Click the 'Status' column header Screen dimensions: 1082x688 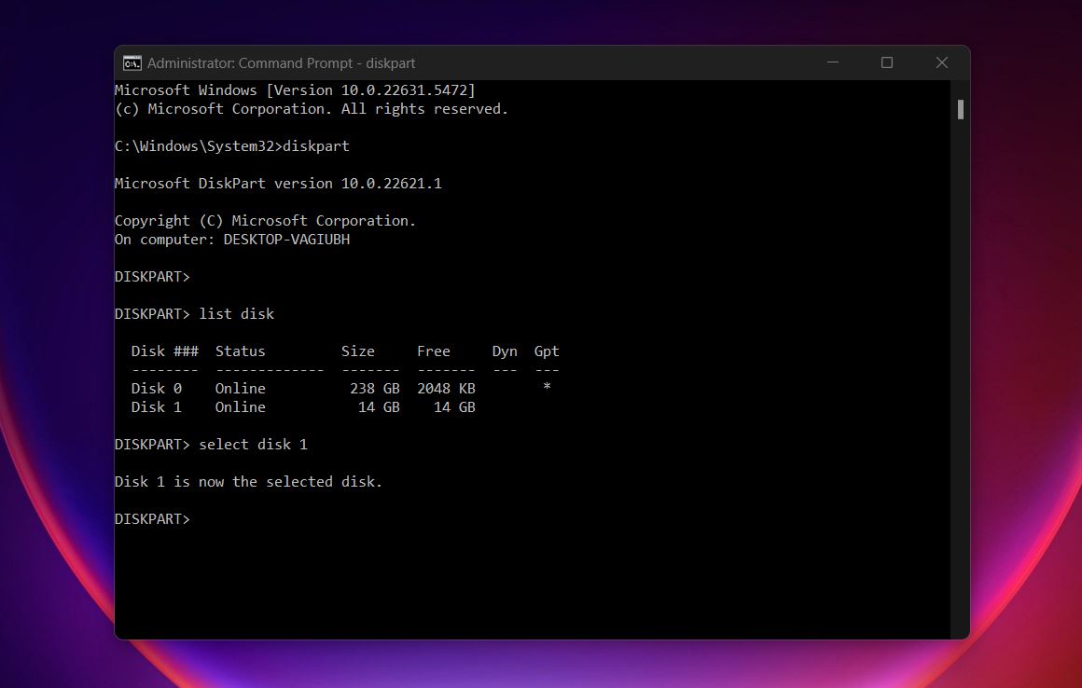[240, 351]
